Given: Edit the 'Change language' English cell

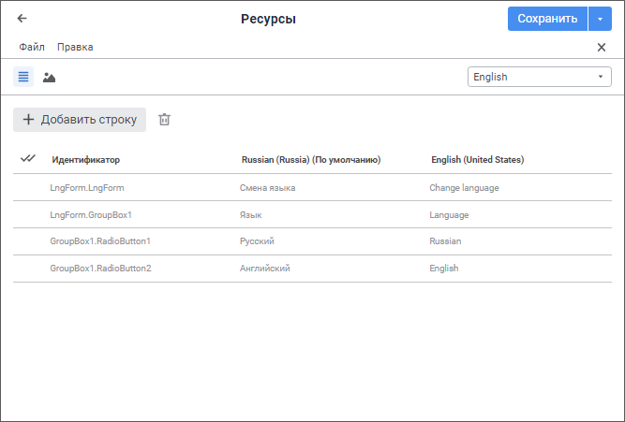Looking at the screenshot, I should [464, 188].
